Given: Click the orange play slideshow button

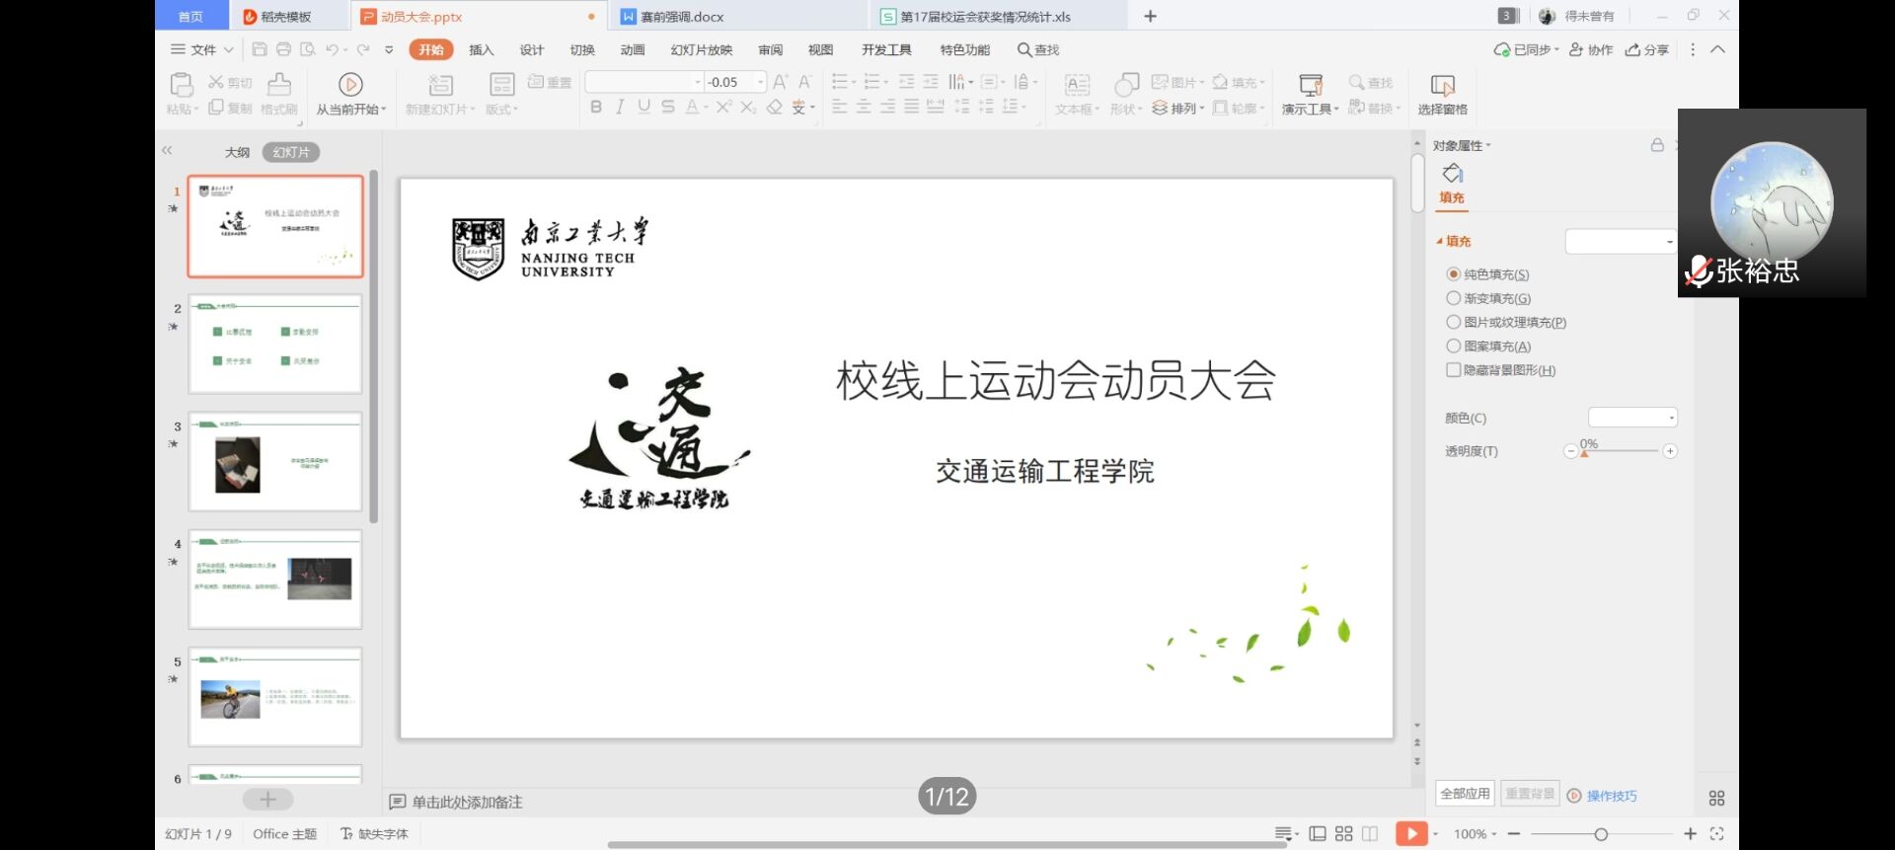Looking at the screenshot, I should tap(1410, 834).
